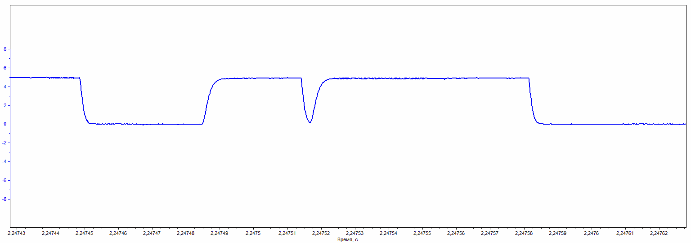Select the time label 2,24756
Screen dimensions: 691x243
tap(456, 234)
